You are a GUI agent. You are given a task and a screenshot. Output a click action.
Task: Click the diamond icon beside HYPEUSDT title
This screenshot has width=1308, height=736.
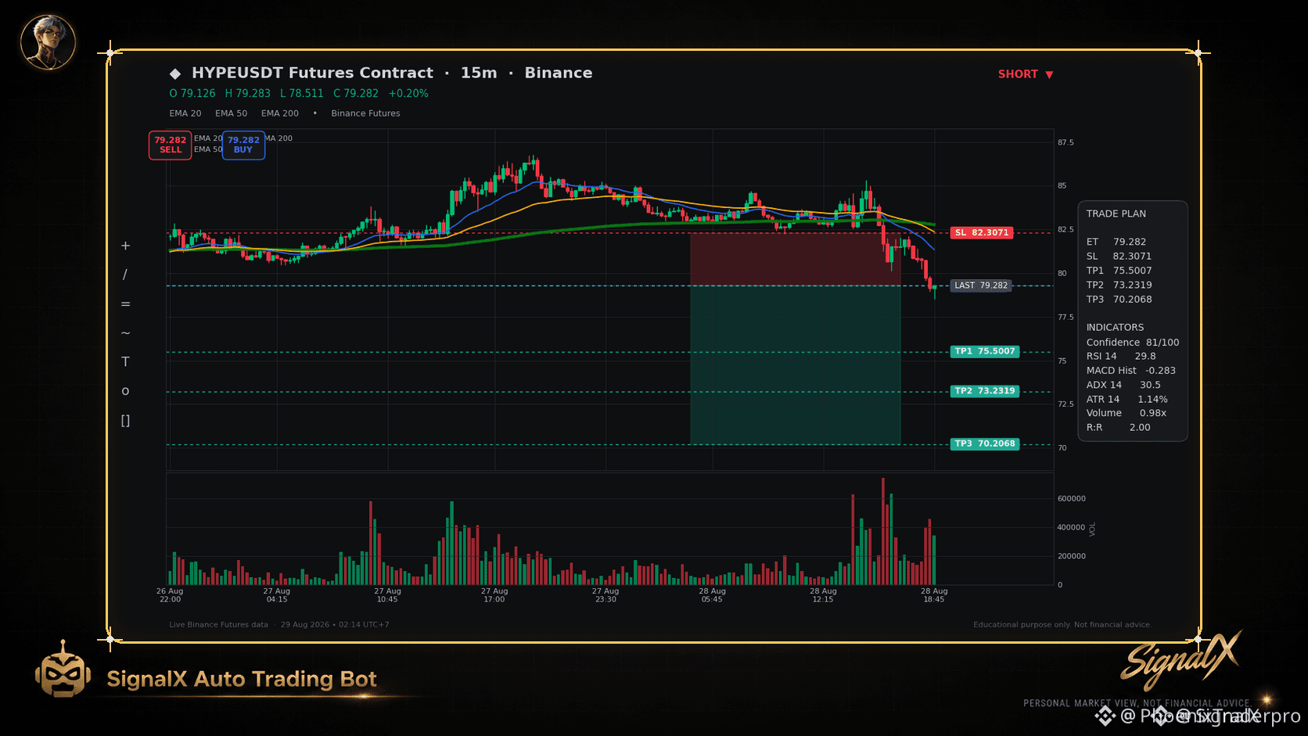pos(175,74)
